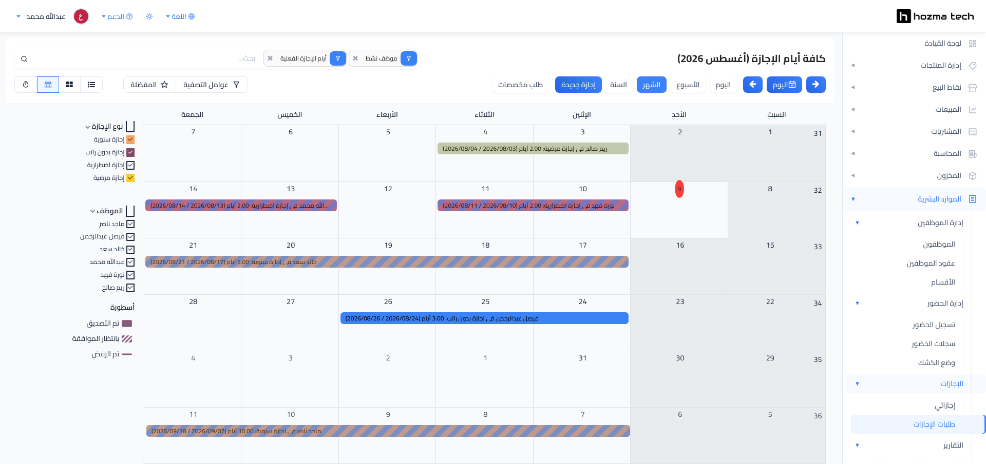Select الشهر month view
986x464 pixels.
(x=652, y=85)
